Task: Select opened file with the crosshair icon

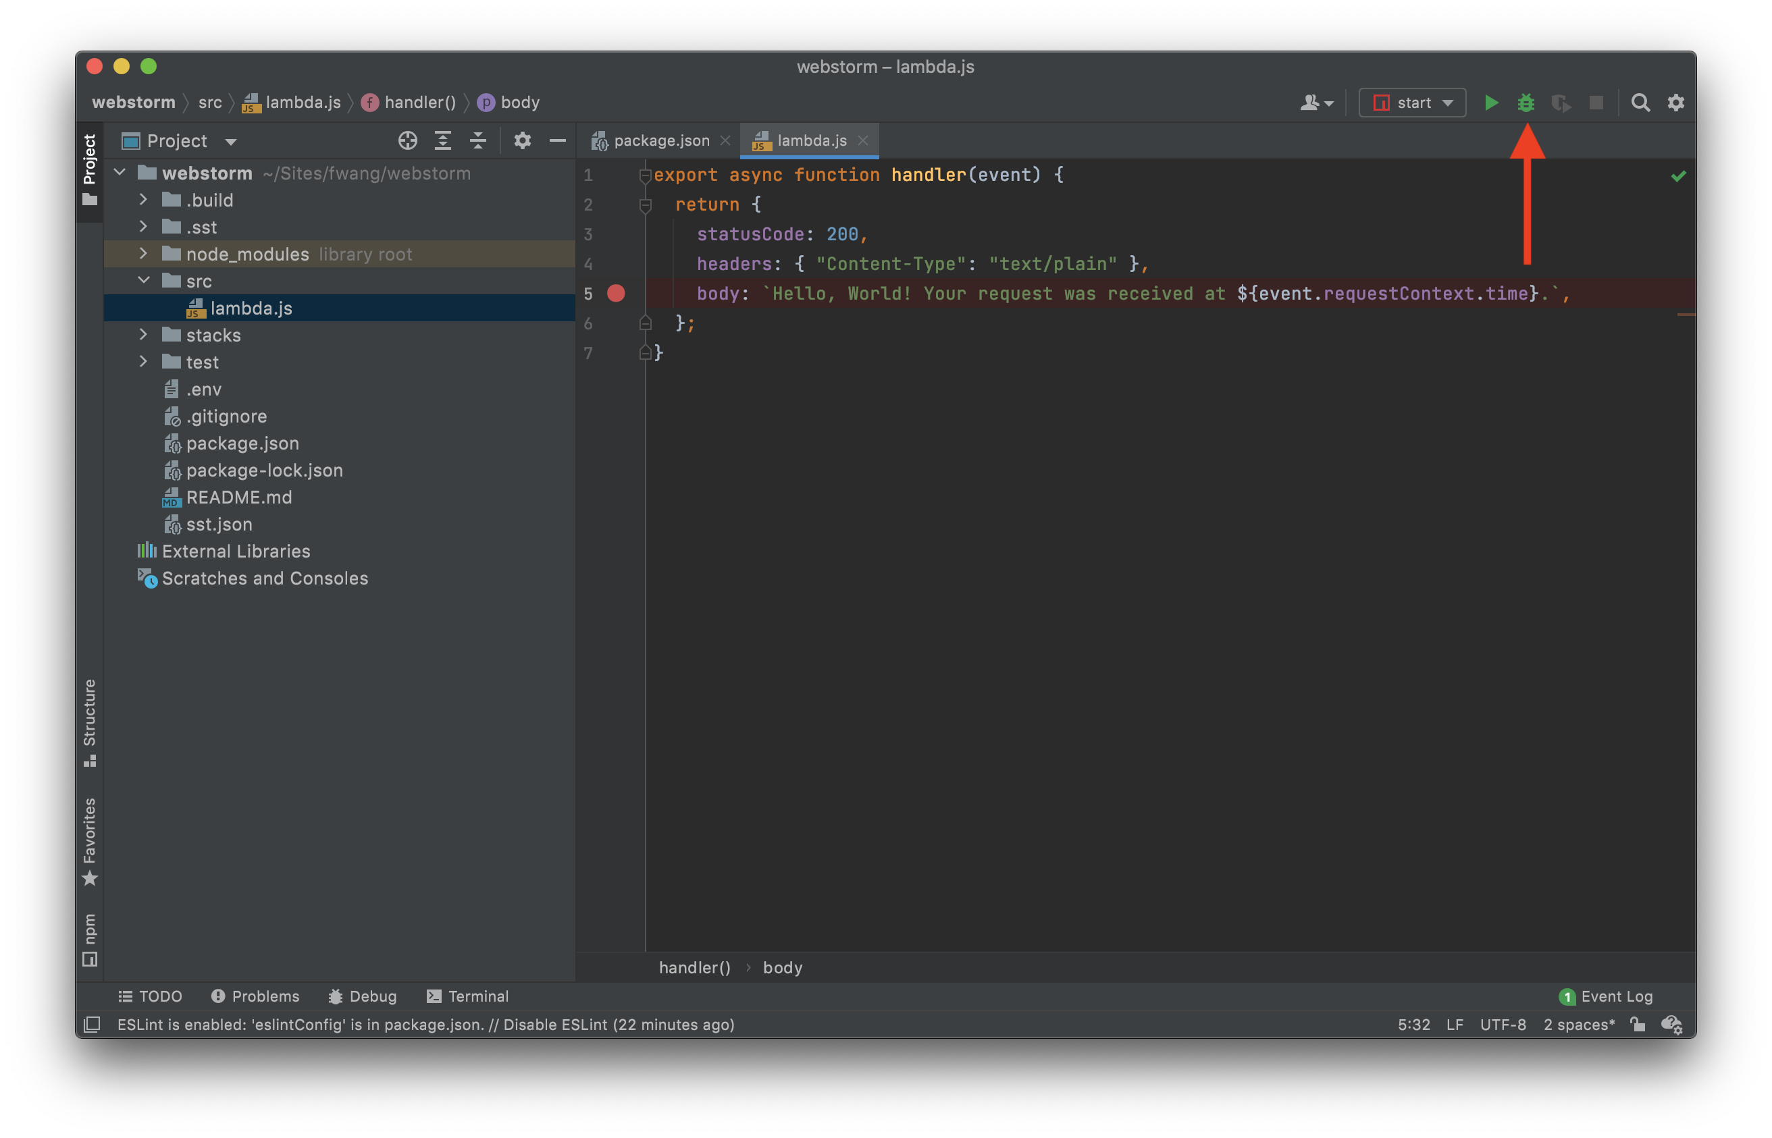Action: (x=407, y=140)
